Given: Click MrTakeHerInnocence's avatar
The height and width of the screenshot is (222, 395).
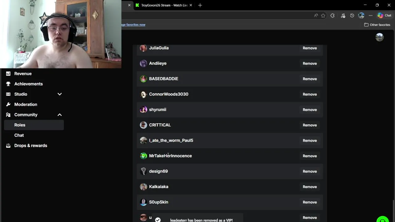Looking at the screenshot, I should [x=143, y=156].
